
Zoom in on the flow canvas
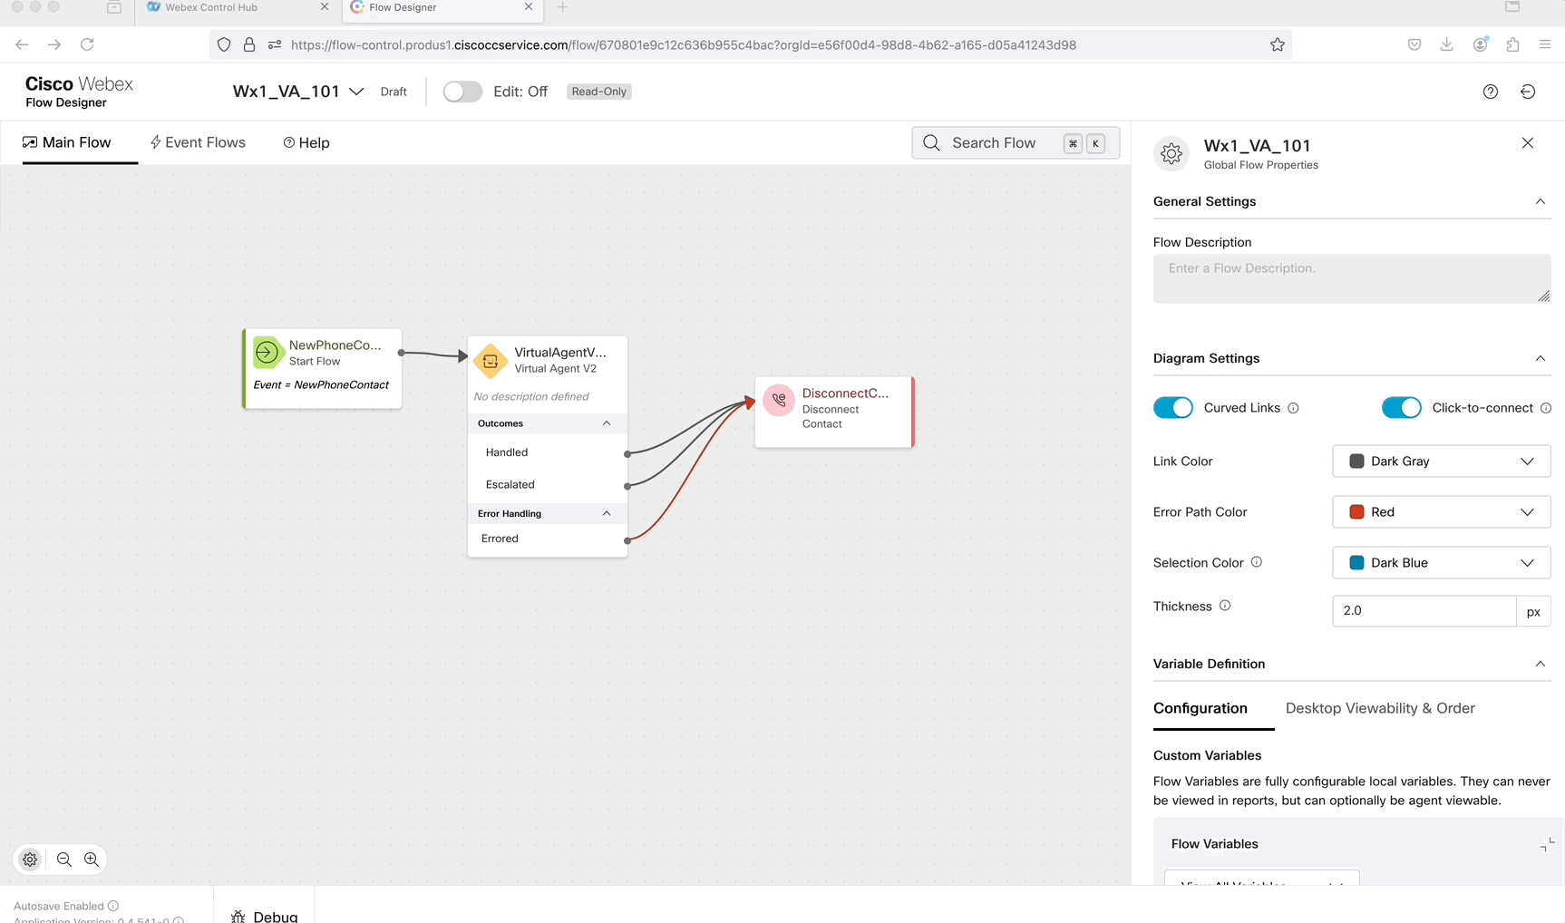click(92, 860)
